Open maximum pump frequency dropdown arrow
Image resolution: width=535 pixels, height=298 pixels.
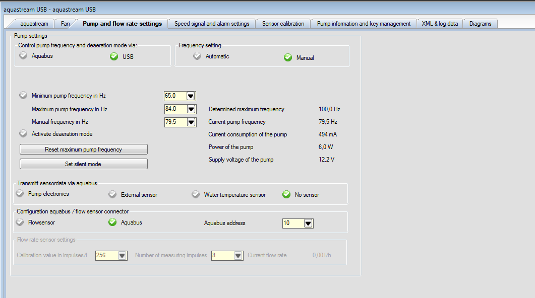[191, 109]
